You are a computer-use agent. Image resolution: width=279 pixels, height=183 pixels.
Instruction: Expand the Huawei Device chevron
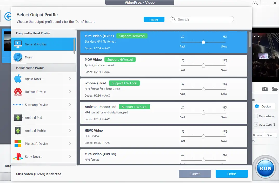point(70,92)
